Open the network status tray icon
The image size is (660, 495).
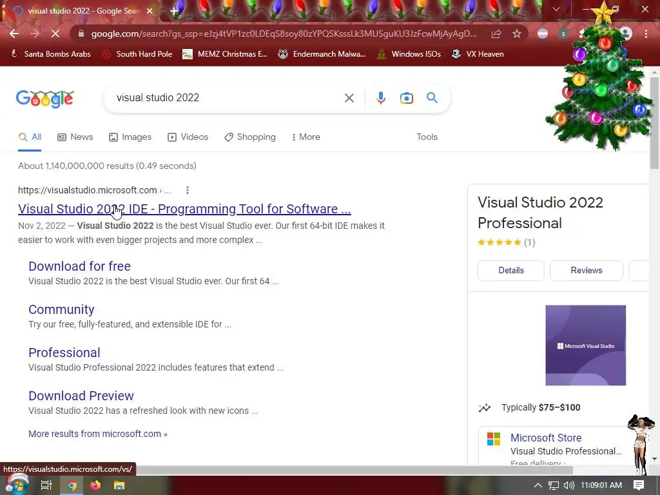[x=554, y=485]
